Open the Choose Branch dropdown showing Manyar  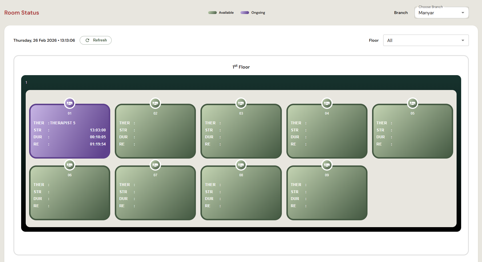pyautogui.click(x=441, y=13)
